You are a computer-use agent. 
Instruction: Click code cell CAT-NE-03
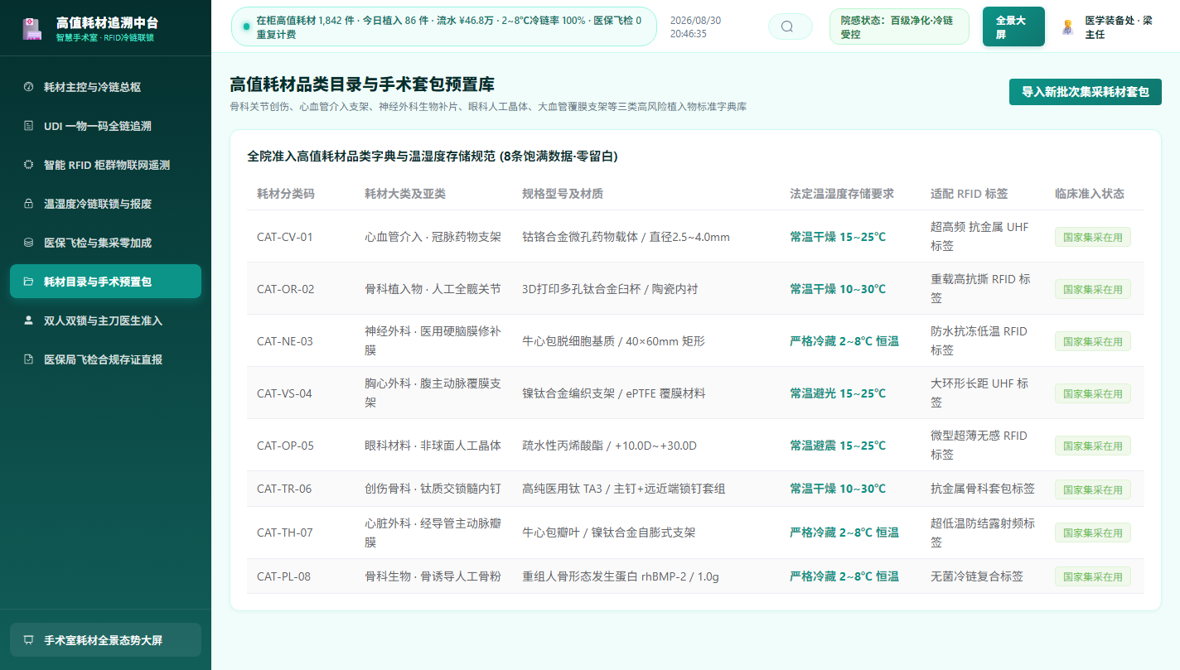click(x=285, y=341)
